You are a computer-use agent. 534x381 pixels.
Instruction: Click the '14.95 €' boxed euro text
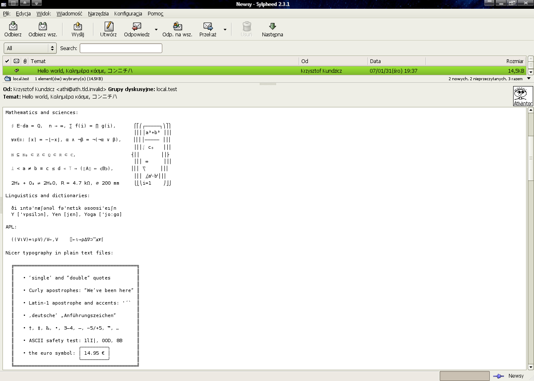[x=94, y=353]
